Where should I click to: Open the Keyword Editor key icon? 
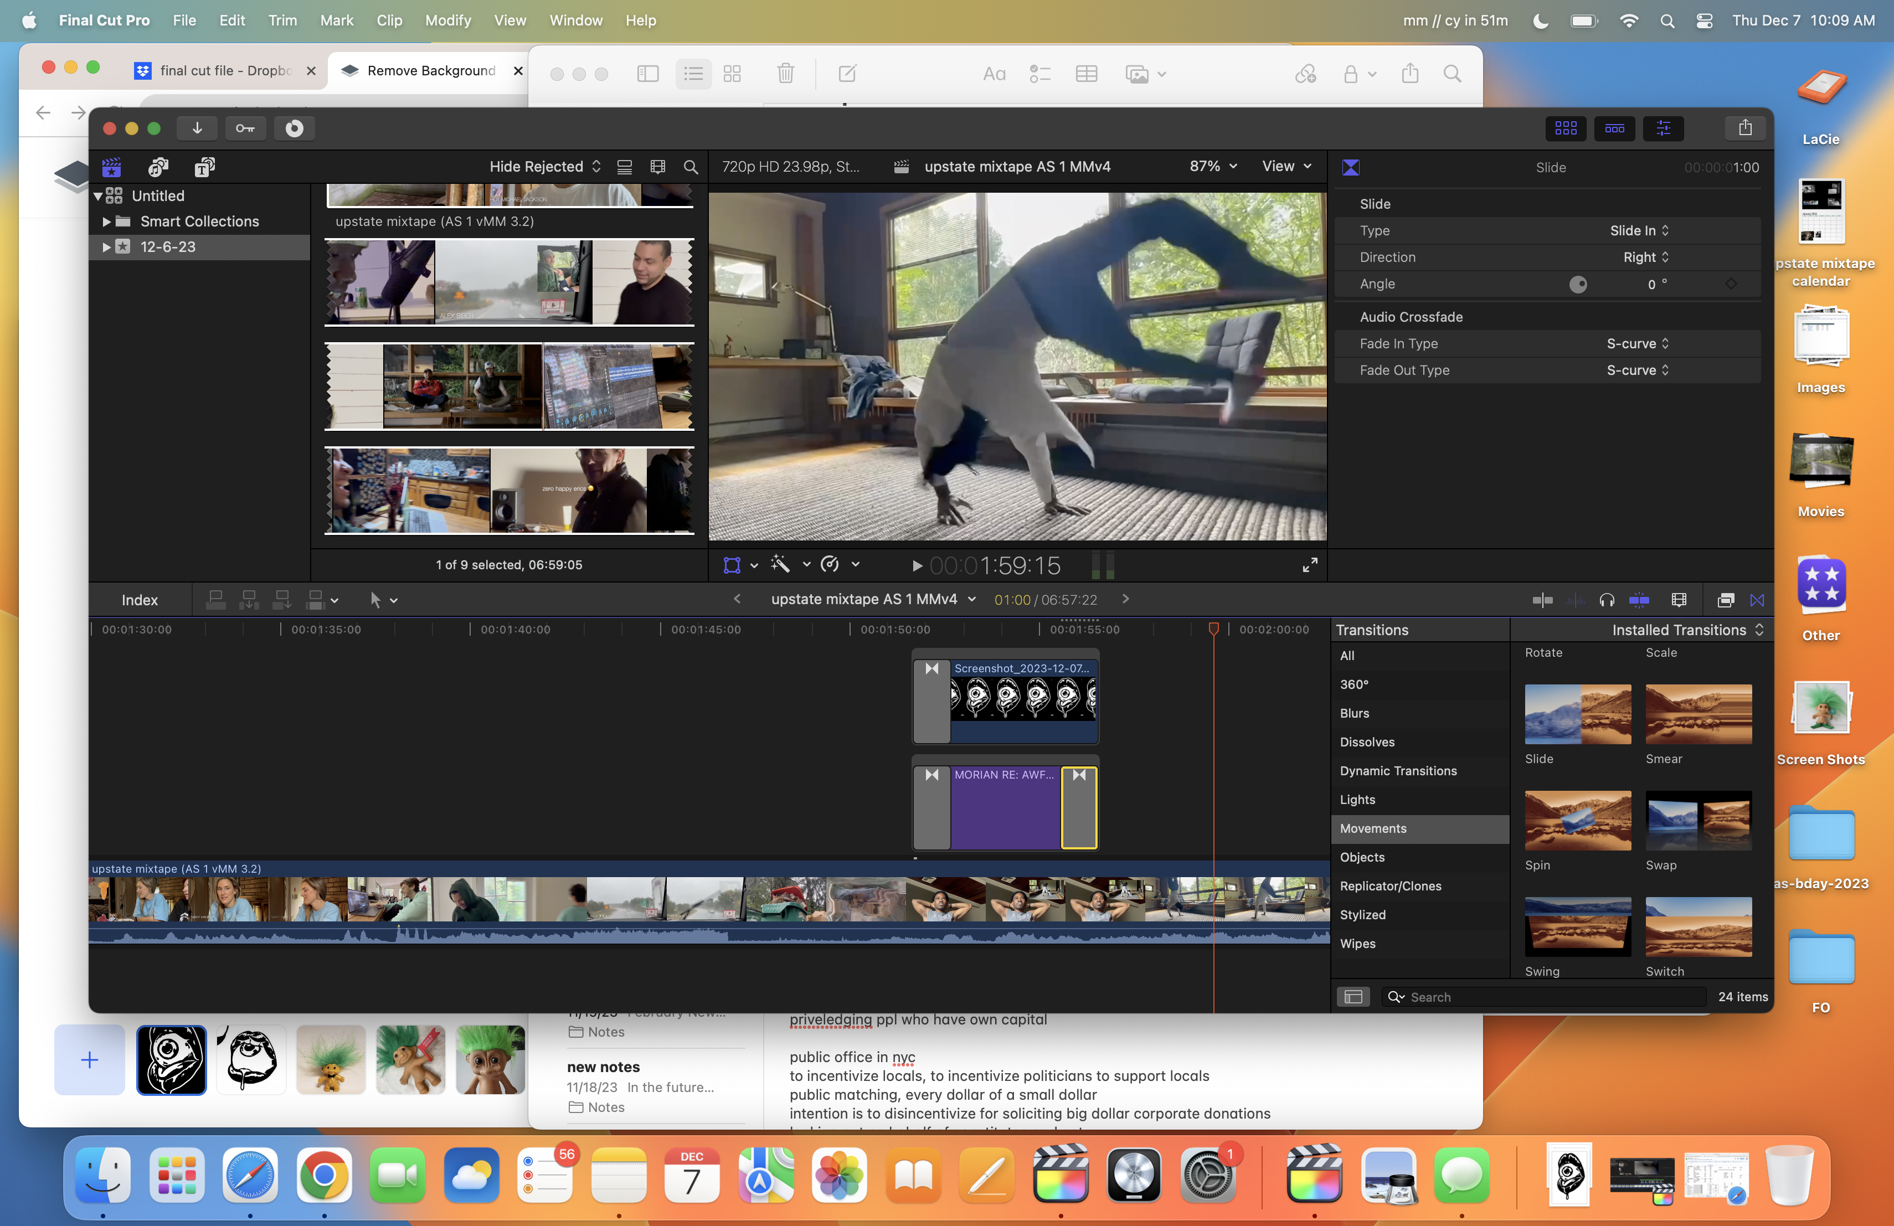point(245,128)
